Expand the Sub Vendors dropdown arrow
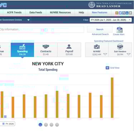 129,54
